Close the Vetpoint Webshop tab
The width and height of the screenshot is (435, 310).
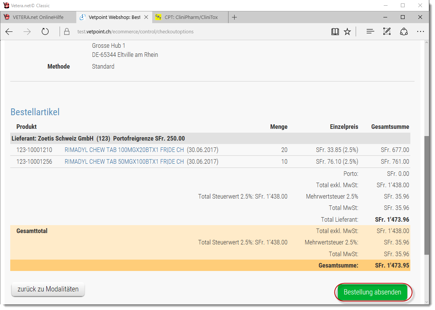coord(146,17)
